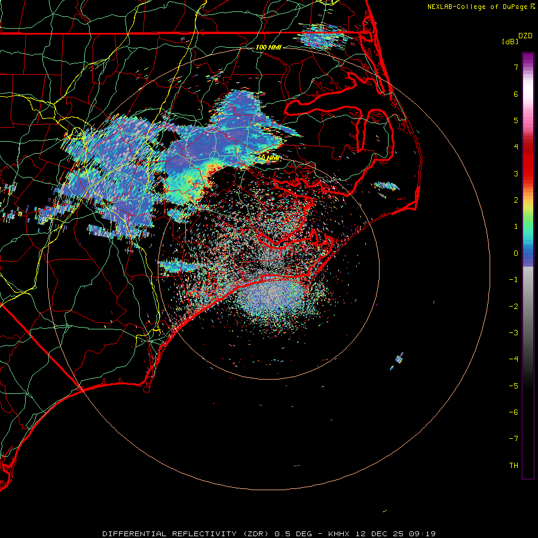The image size is (538, 538).
Task: Click the 2 dB value on color scale
Action: click(x=516, y=200)
